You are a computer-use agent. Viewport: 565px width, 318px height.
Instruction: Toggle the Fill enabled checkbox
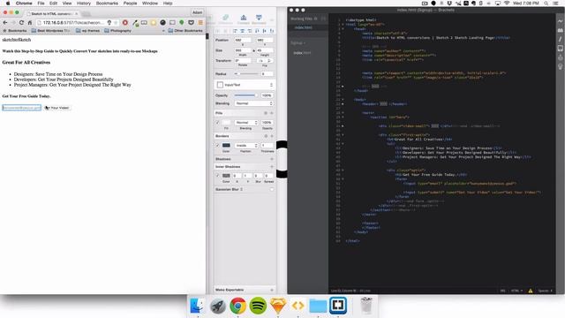(x=217, y=123)
